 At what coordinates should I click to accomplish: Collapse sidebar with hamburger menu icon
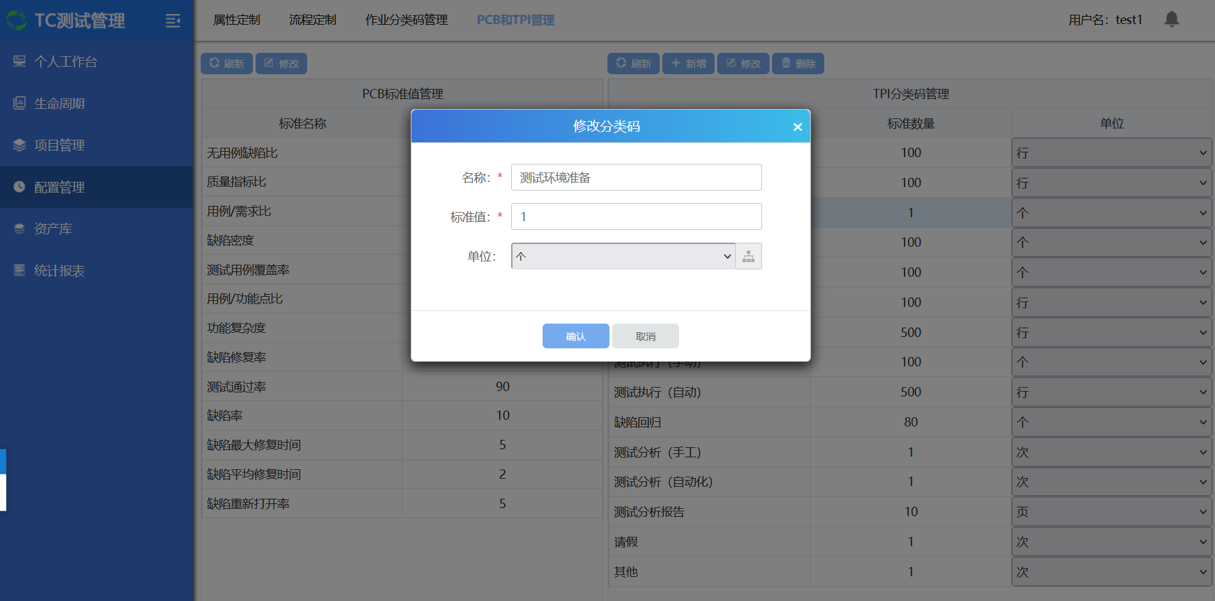click(x=173, y=21)
